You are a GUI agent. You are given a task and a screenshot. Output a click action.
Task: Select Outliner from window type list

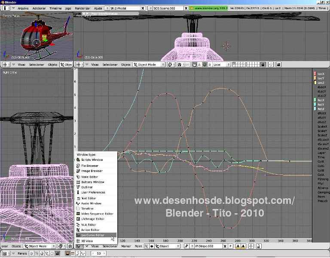coord(96,187)
